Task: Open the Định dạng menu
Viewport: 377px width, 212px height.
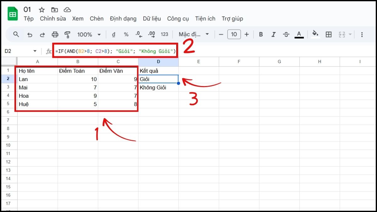Action: (123, 19)
